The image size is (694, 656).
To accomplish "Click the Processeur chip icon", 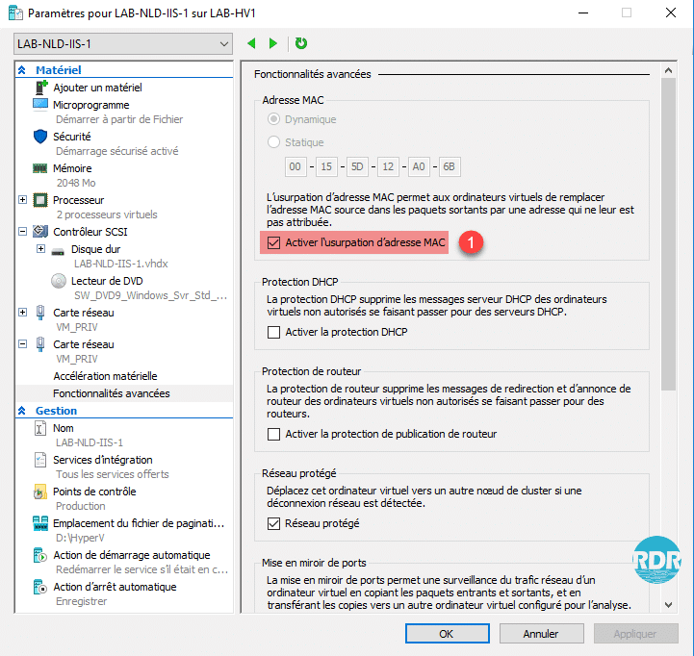I will coord(40,200).
